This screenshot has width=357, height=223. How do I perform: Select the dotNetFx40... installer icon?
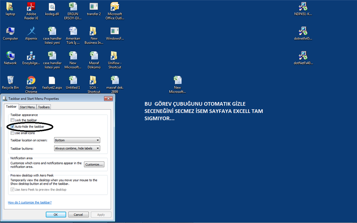pos(303,56)
